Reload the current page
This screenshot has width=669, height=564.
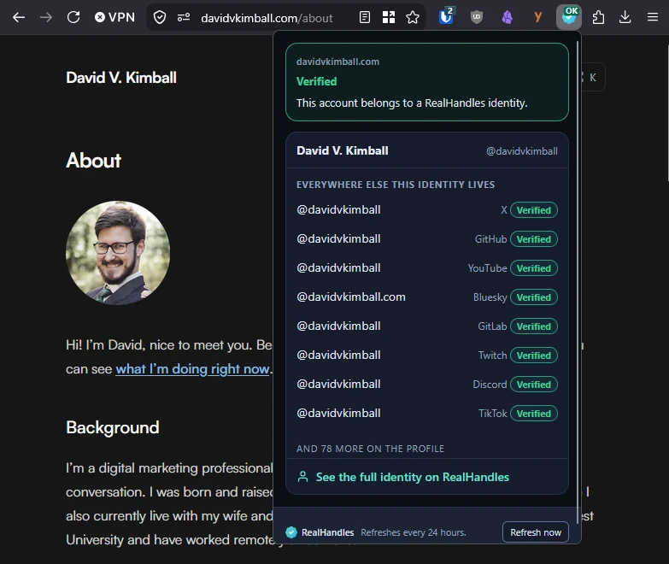[x=73, y=17]
